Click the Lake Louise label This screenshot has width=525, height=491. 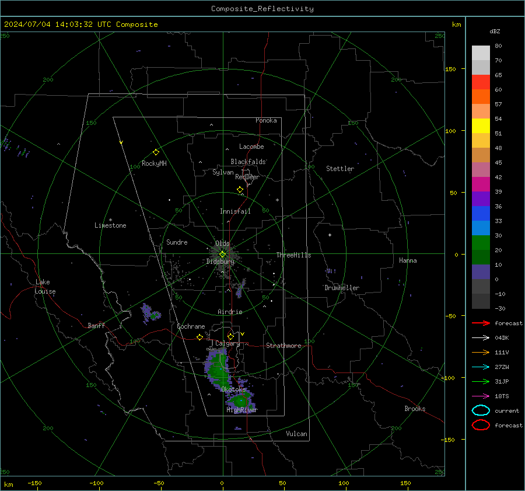[45, 287]
